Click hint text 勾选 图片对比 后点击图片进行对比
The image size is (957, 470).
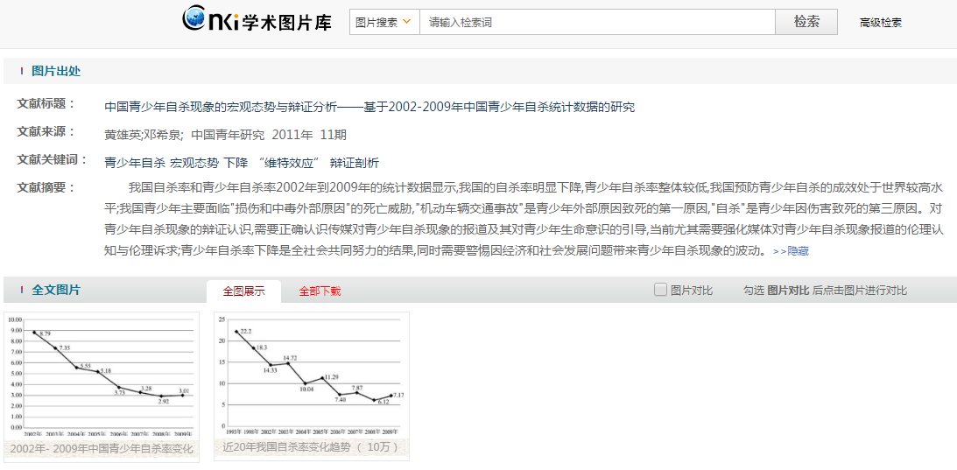(825, 291)
